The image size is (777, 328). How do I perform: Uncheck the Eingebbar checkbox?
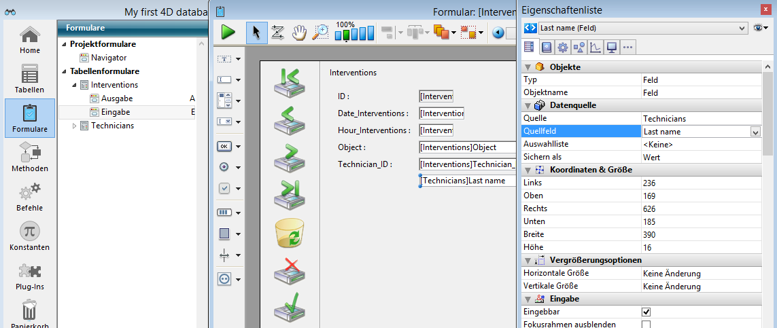(x=646, y=312)
